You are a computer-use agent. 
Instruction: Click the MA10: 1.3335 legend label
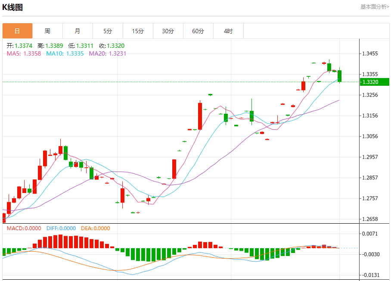coord(65,53)
